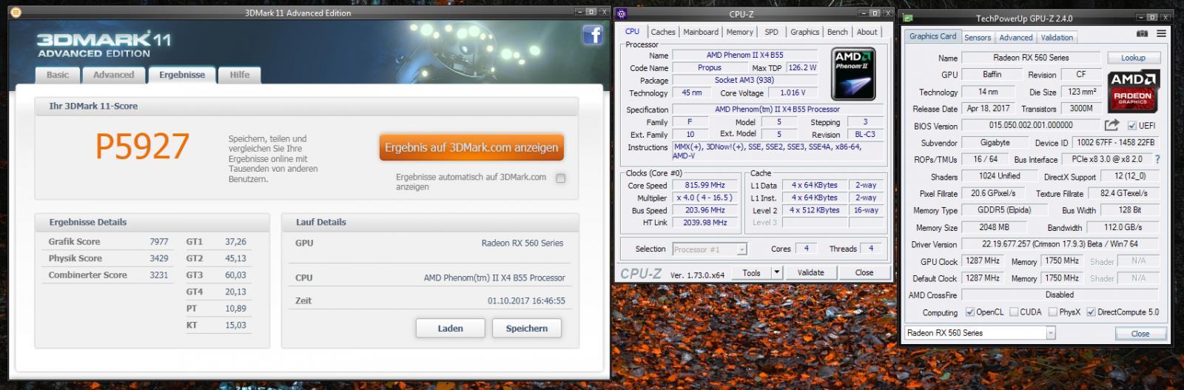
Task: Click the BIOS Version field 015.050.002.001.000000
Action: coord(1031,126)
